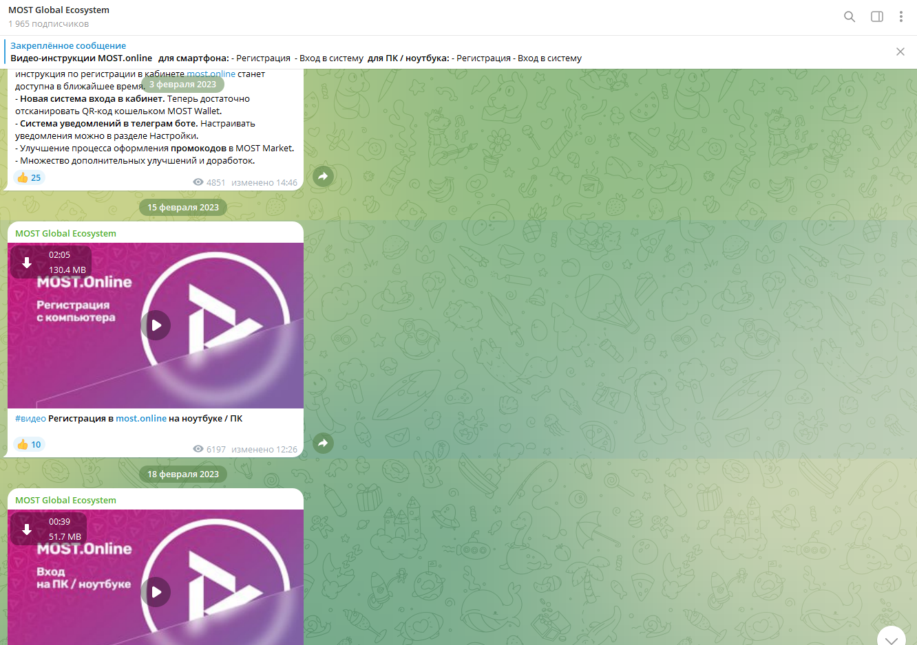Download the 00:39 video of 51.7 MB
The height and width of the screenshot is (645, 917).
[27, 529]
